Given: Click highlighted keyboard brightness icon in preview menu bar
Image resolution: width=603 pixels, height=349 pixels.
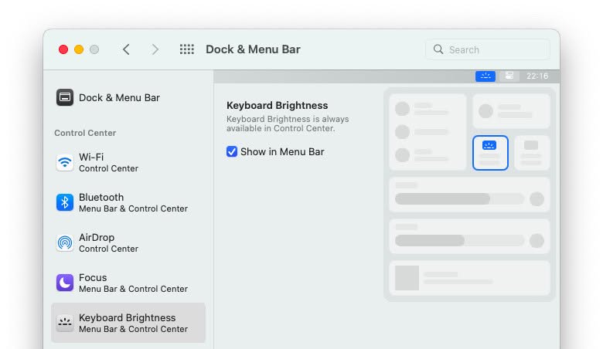Looking at the screenshot, I should (485, 76).
